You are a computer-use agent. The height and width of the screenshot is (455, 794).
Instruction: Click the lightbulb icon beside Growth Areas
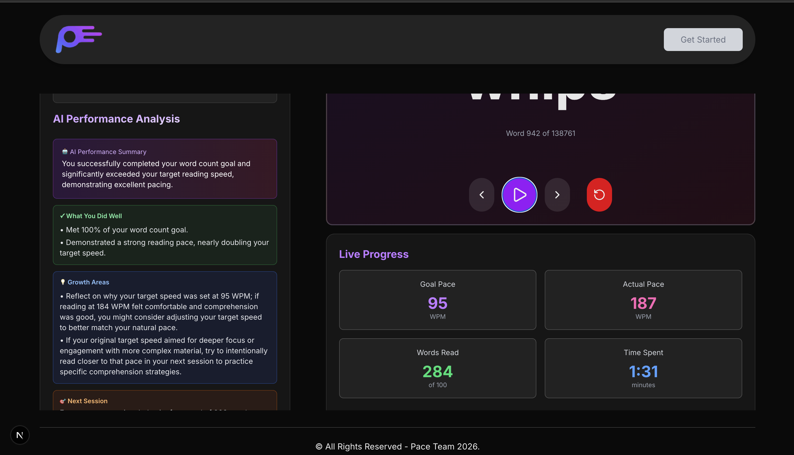(x=63, y=282)
